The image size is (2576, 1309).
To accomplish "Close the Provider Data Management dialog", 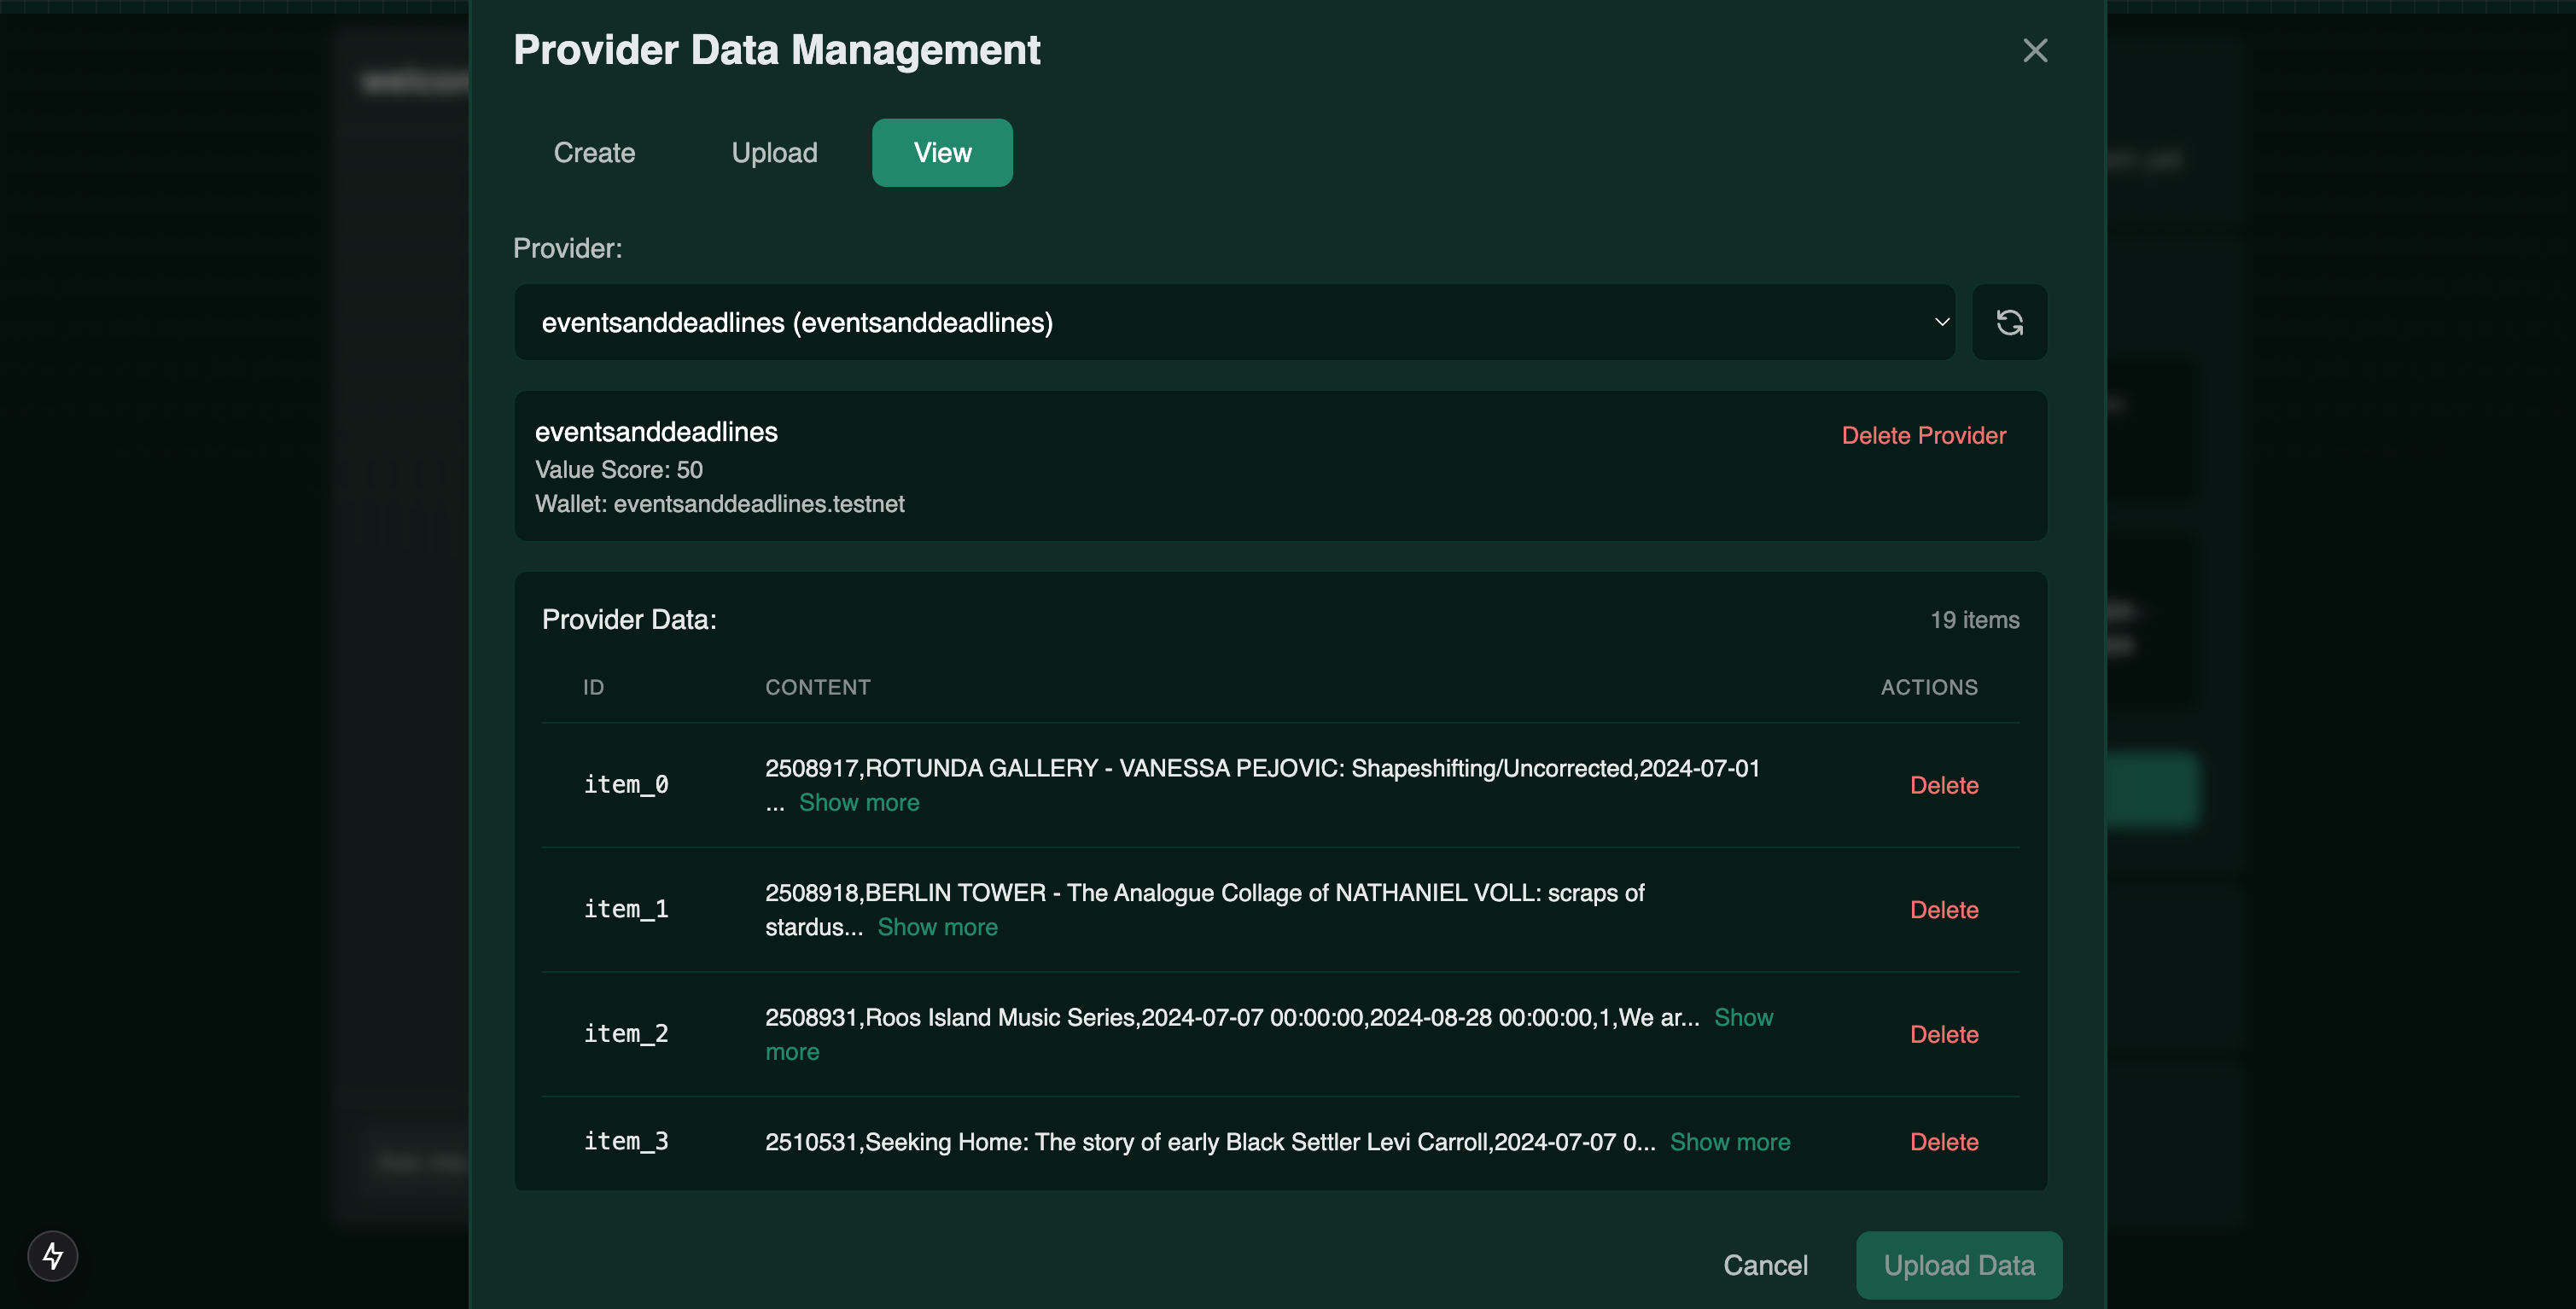I will (2035, 50).
